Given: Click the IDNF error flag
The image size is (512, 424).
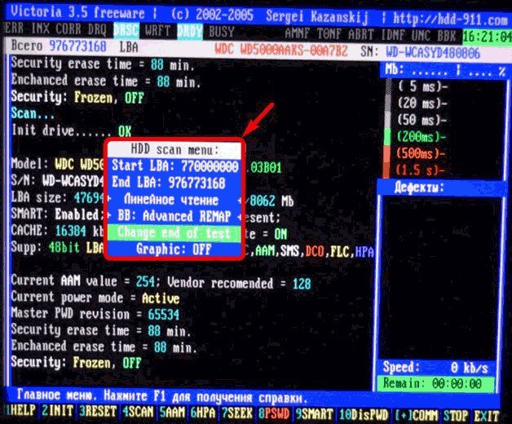Looking at the screenshot, I should point(393,35).
